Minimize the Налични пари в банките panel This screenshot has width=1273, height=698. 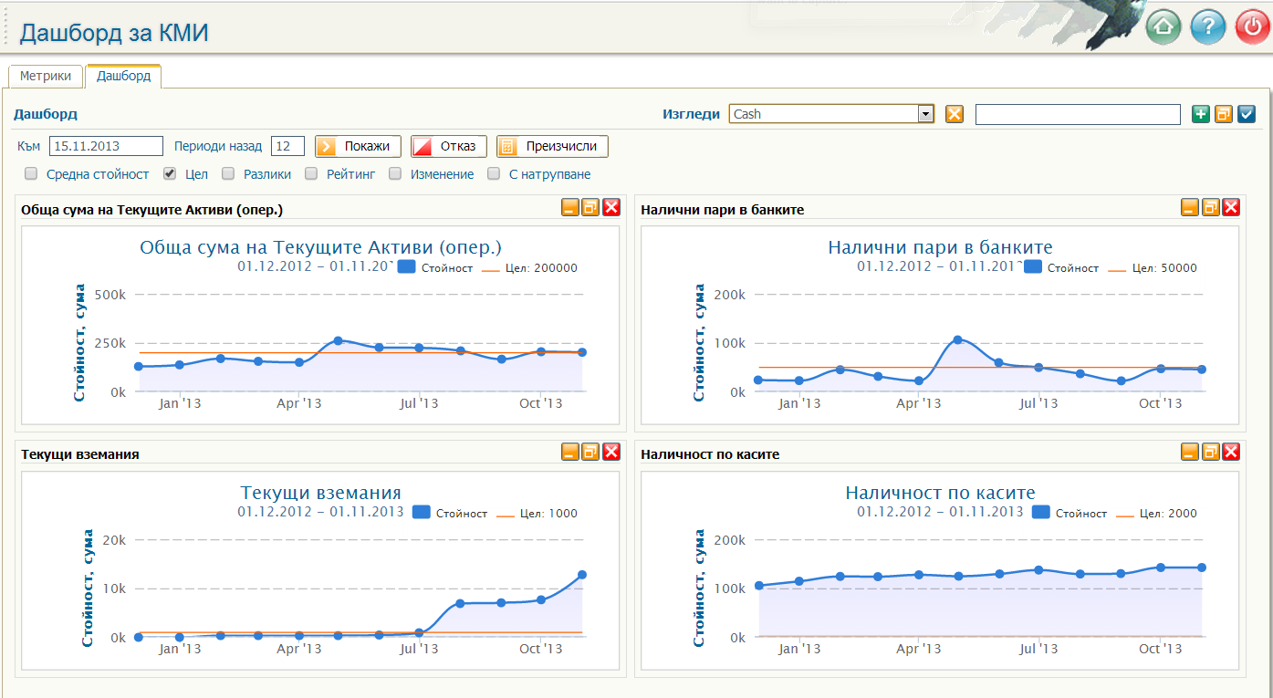[x=1189, y=207]
